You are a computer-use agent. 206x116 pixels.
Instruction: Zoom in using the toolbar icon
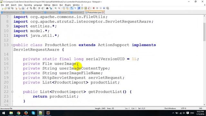(x=55, y=8)
